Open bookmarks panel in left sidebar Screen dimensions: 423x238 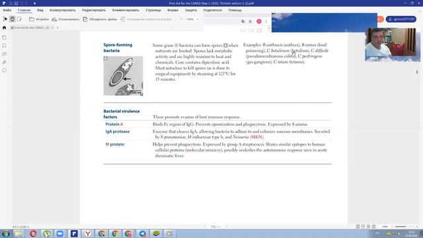pyautogui.click(x=5, y=46)
